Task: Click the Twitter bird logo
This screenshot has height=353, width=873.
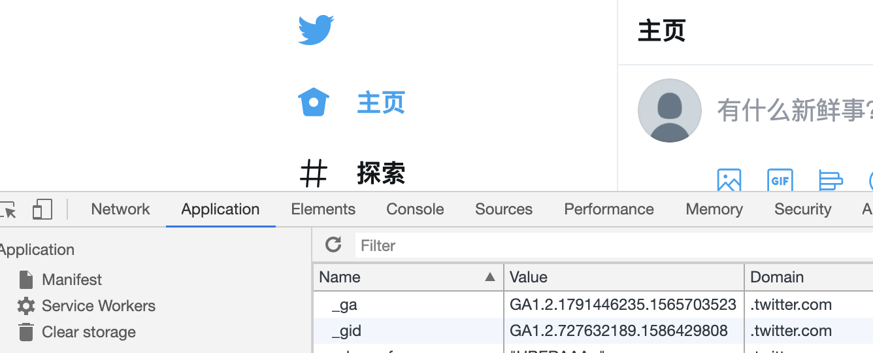Action: (316, 30)
